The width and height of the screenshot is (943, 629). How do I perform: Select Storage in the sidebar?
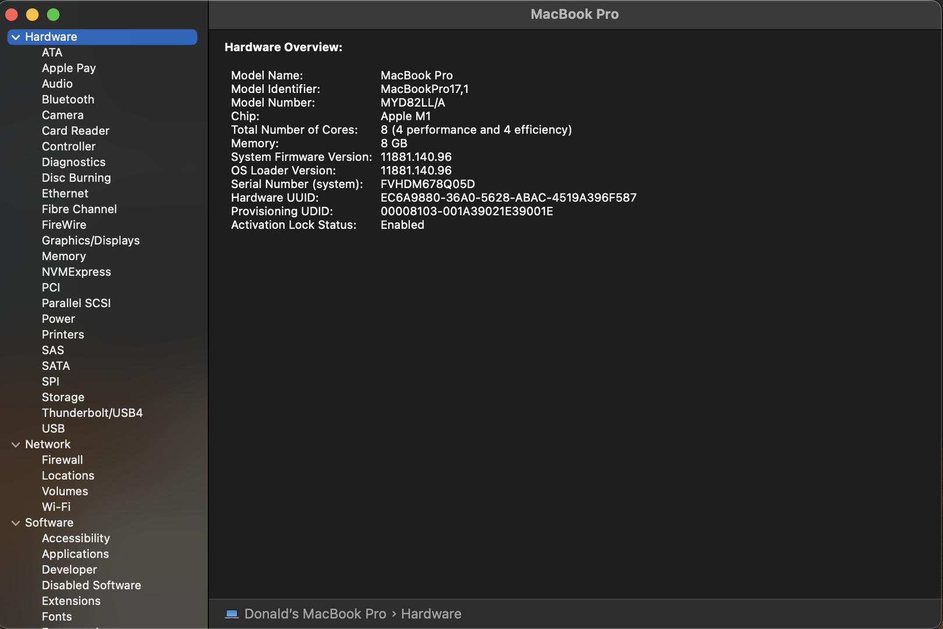(x=63, y=398)
